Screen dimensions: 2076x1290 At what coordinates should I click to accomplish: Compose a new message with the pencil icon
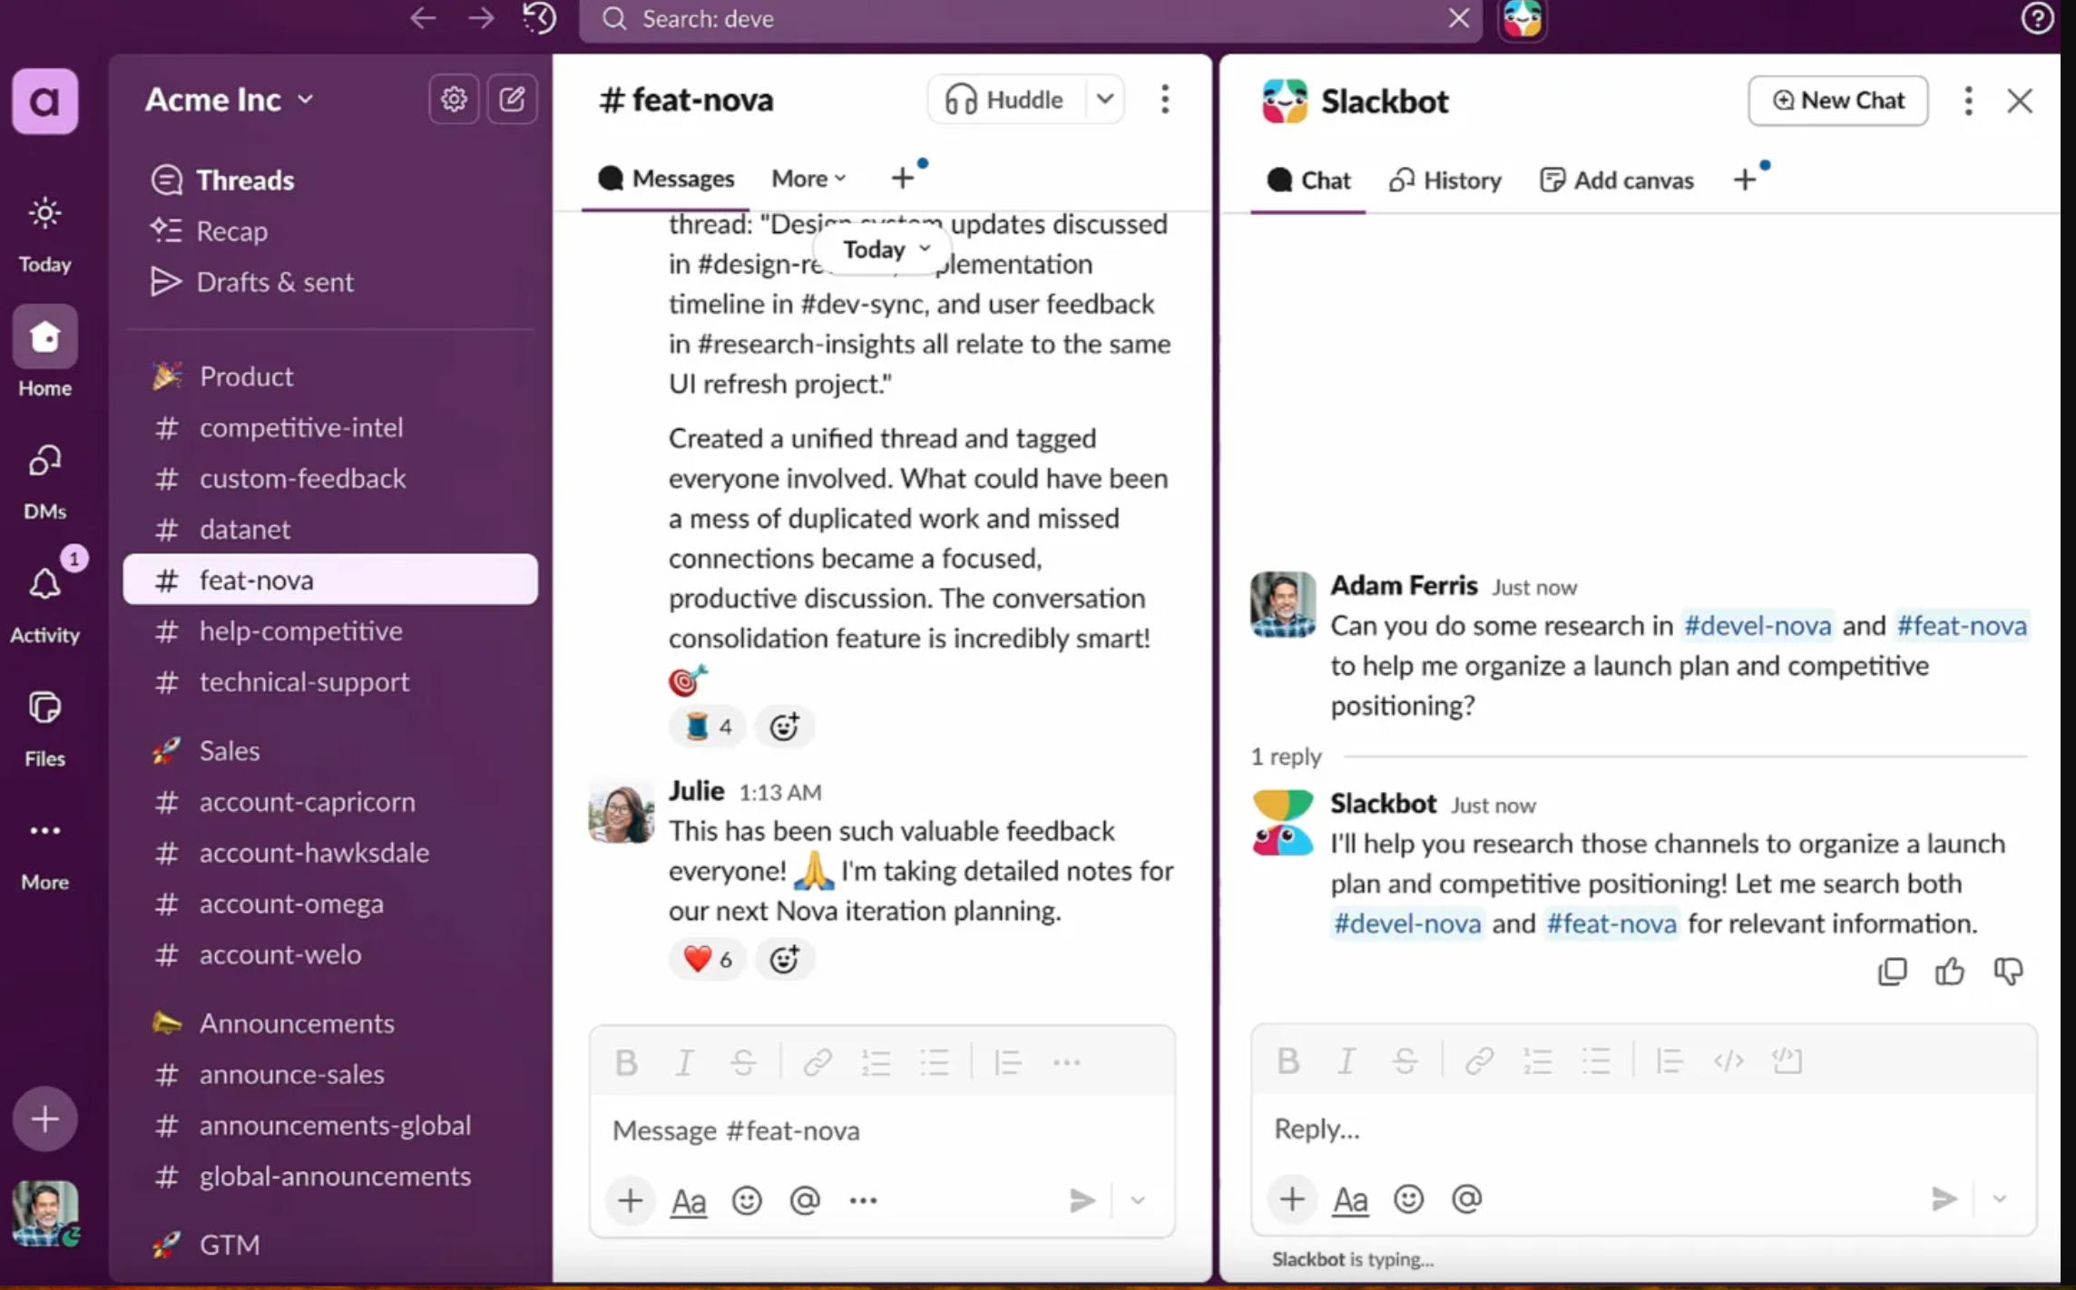[x=513, y=100]
